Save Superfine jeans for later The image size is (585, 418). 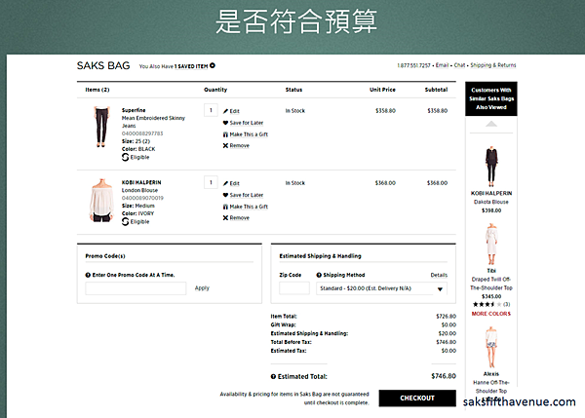click(247, 123)
